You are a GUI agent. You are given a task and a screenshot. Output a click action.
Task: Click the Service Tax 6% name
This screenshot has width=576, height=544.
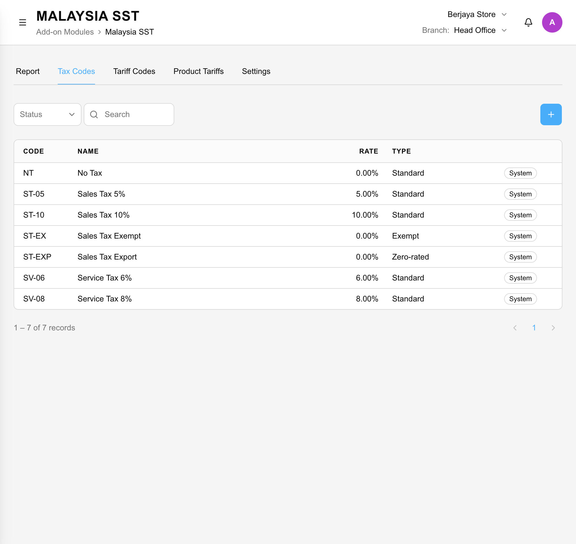click(105, 278)
